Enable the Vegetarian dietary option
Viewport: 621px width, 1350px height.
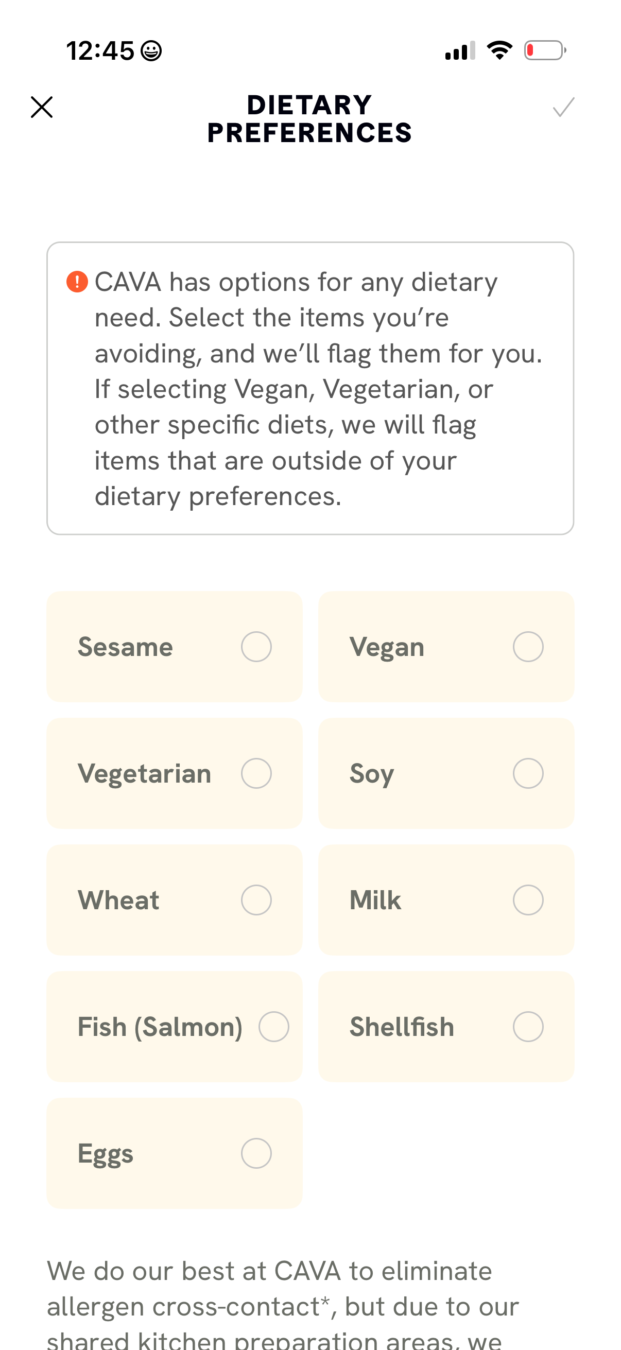(x=256, y=773)
